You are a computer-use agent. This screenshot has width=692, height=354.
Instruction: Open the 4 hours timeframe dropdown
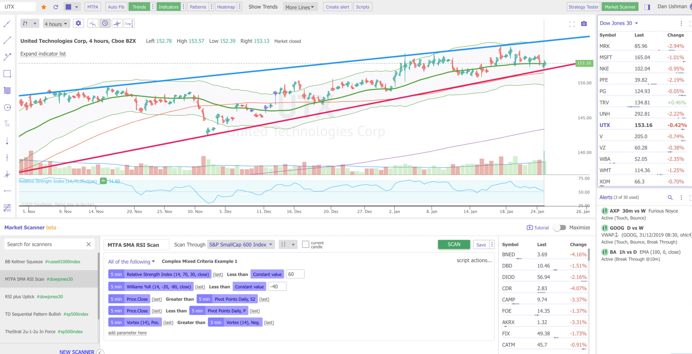(x=56, y=24)
